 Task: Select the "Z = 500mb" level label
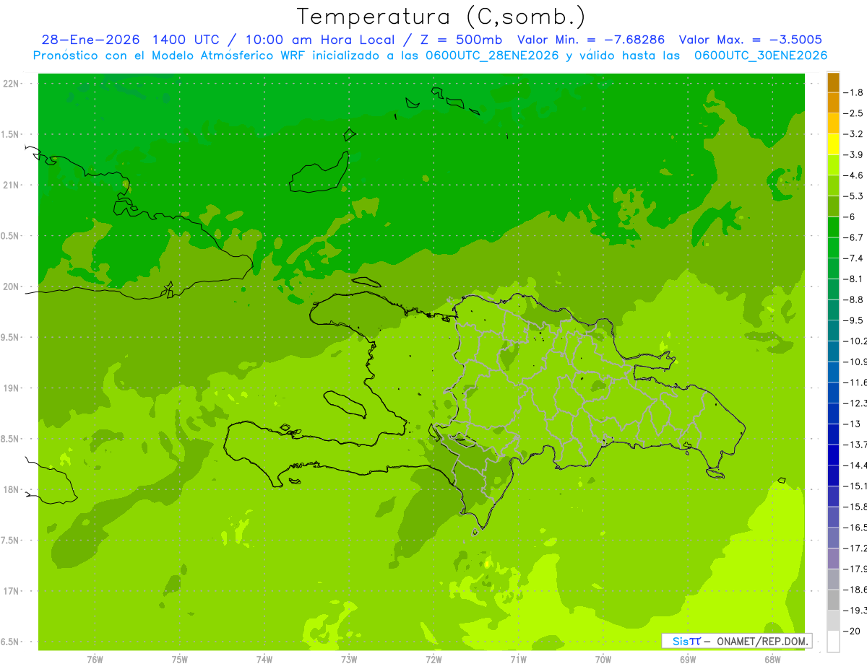[461, 40]
